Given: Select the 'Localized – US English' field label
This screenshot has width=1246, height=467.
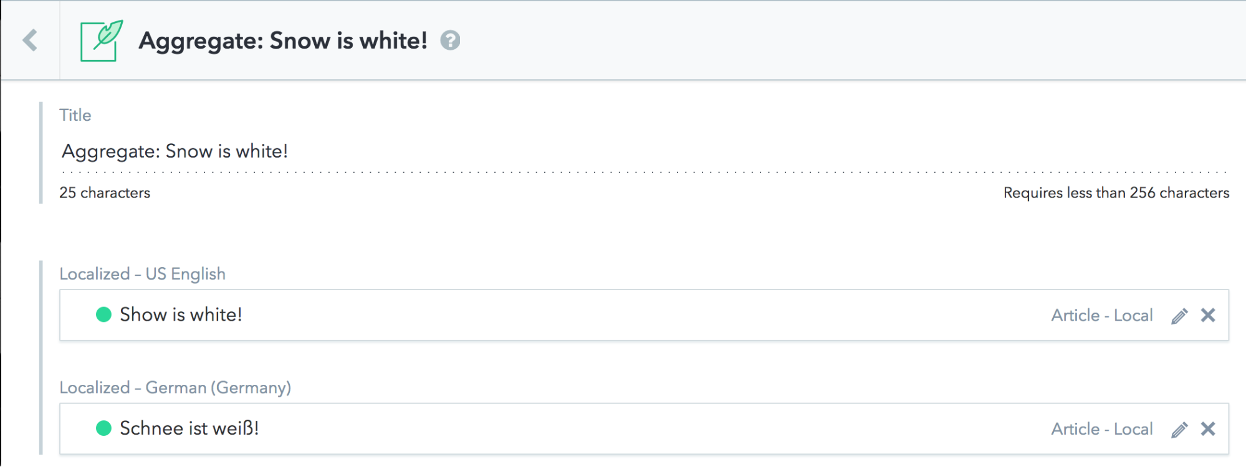Looking at the screenshot, I should 142,274.
